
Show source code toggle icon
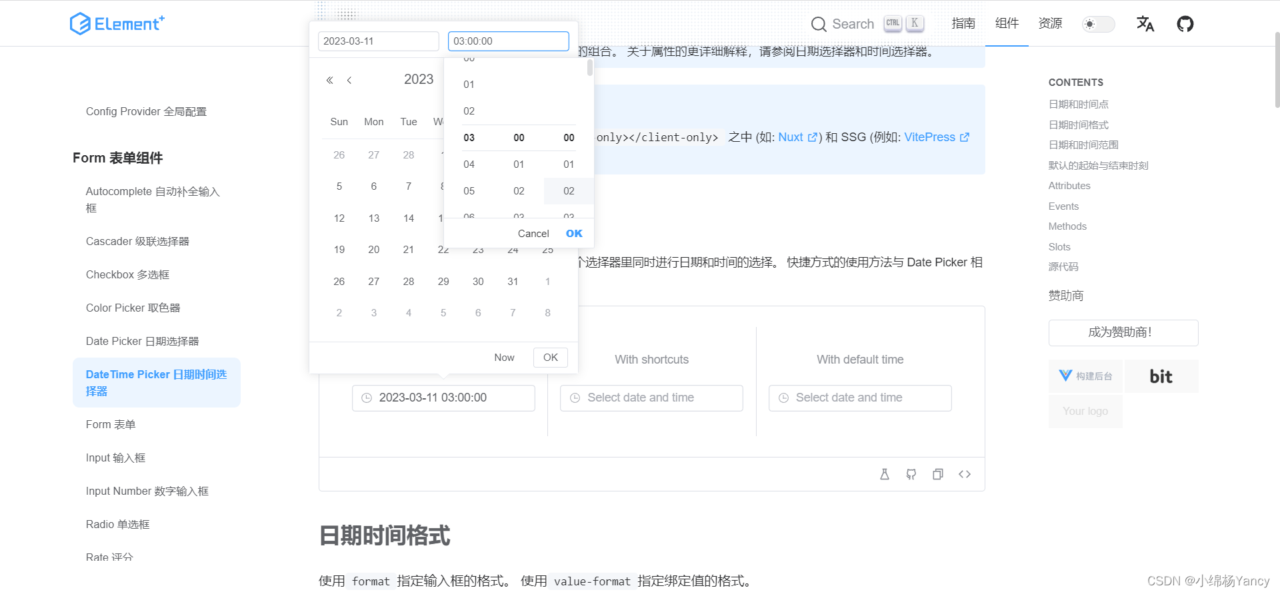965,474
